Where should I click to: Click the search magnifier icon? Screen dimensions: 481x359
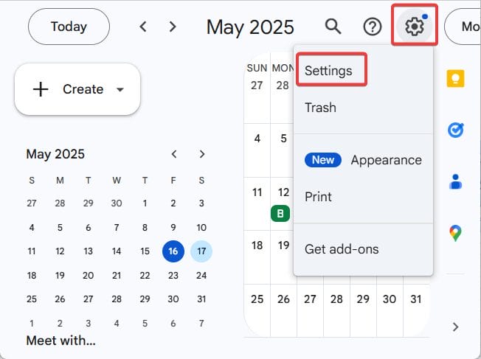(333, 27)
